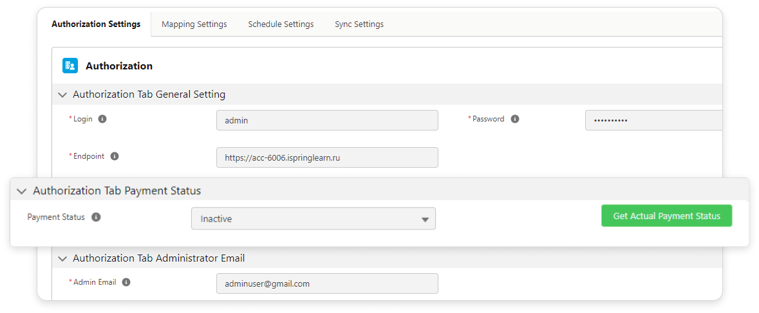The height and width of the screenshot is (313, 759).
Task: Click the Payment Status info icon
Action: (x=96, y=217)
